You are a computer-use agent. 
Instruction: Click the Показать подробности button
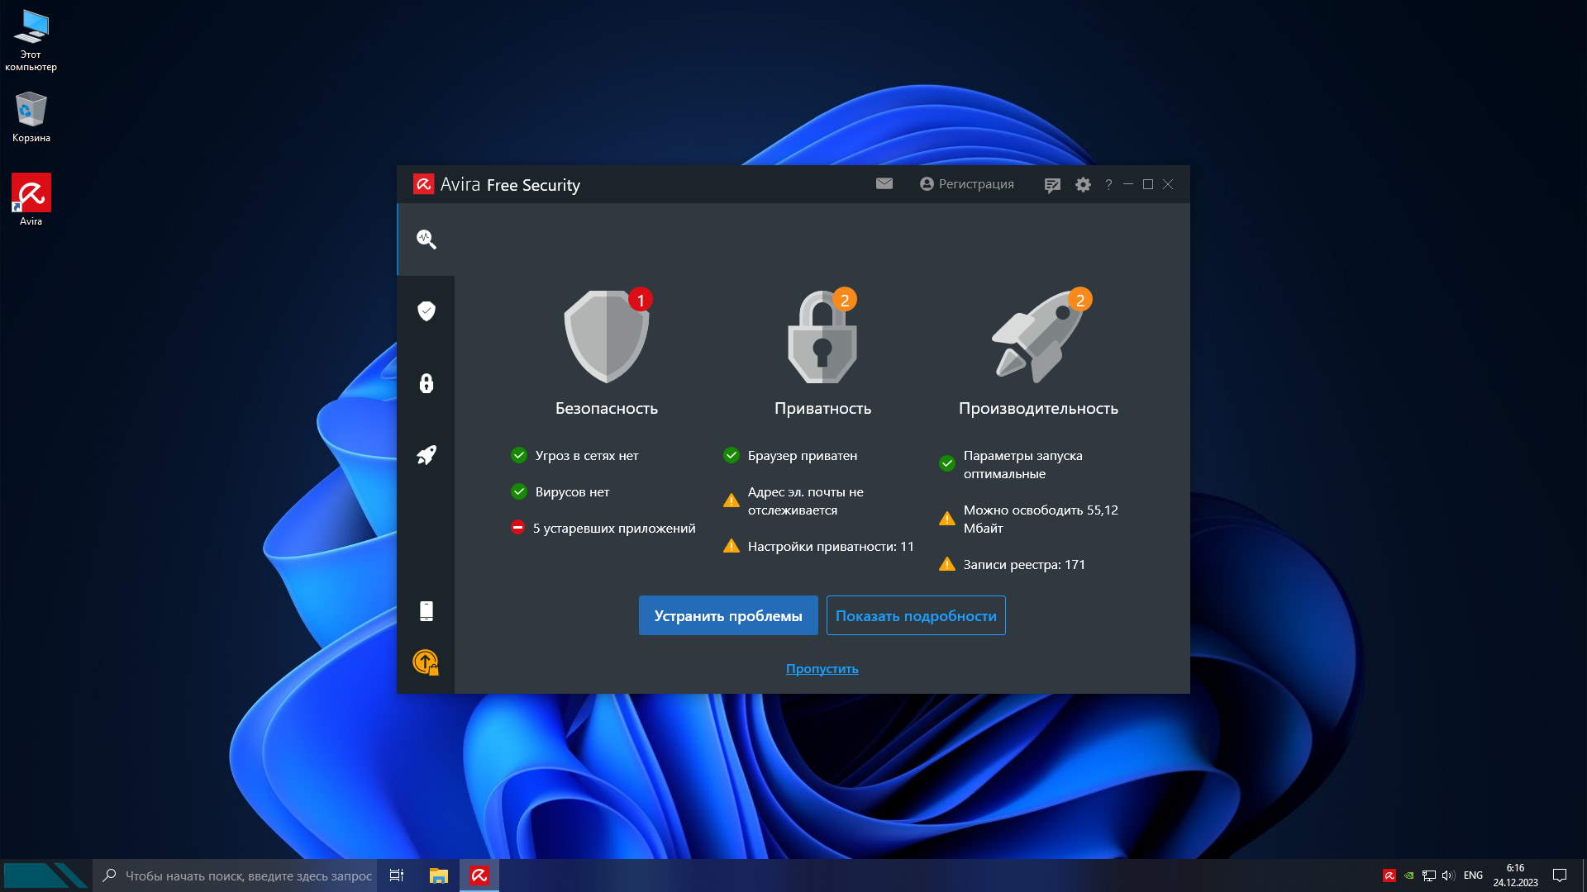[x=915, y=616]
